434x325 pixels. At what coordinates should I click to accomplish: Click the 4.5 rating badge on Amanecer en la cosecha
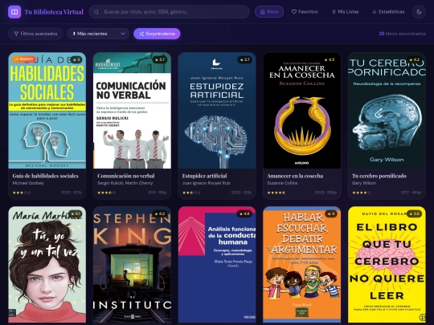pyautogui.click(x=330, y=59)
